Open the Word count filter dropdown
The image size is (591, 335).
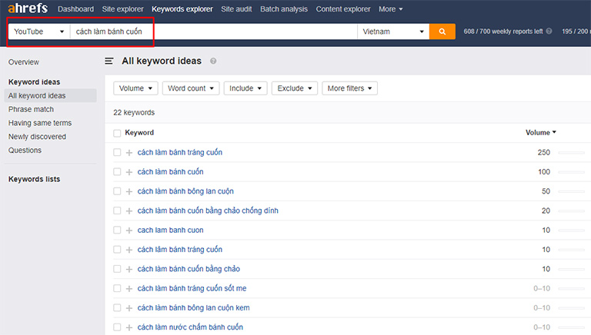(x=191, y=88)
